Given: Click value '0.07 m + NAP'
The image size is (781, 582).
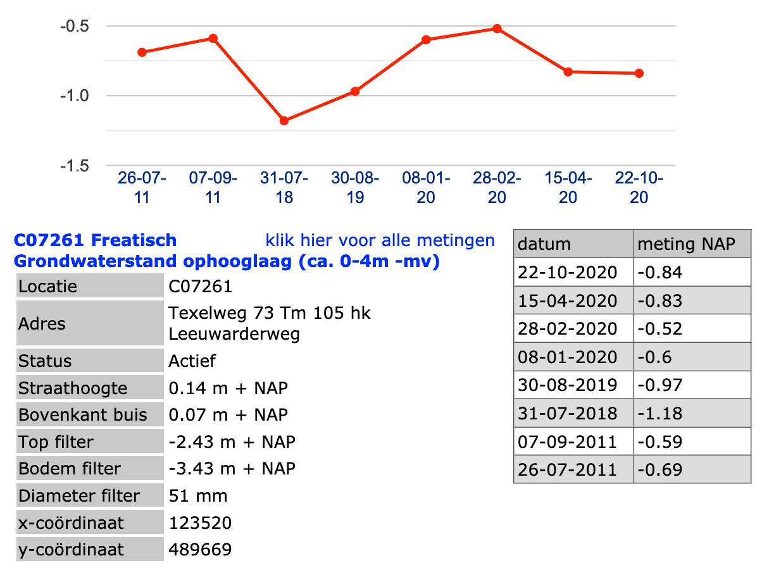Looking at the screenshot, I should tap(228, 415).
